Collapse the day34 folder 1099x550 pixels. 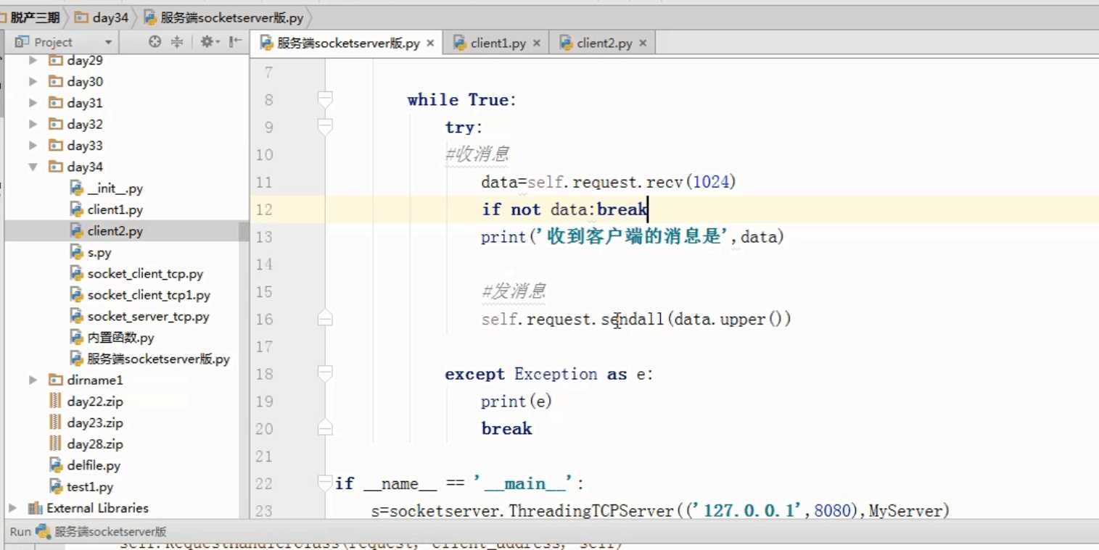(33, 167)
